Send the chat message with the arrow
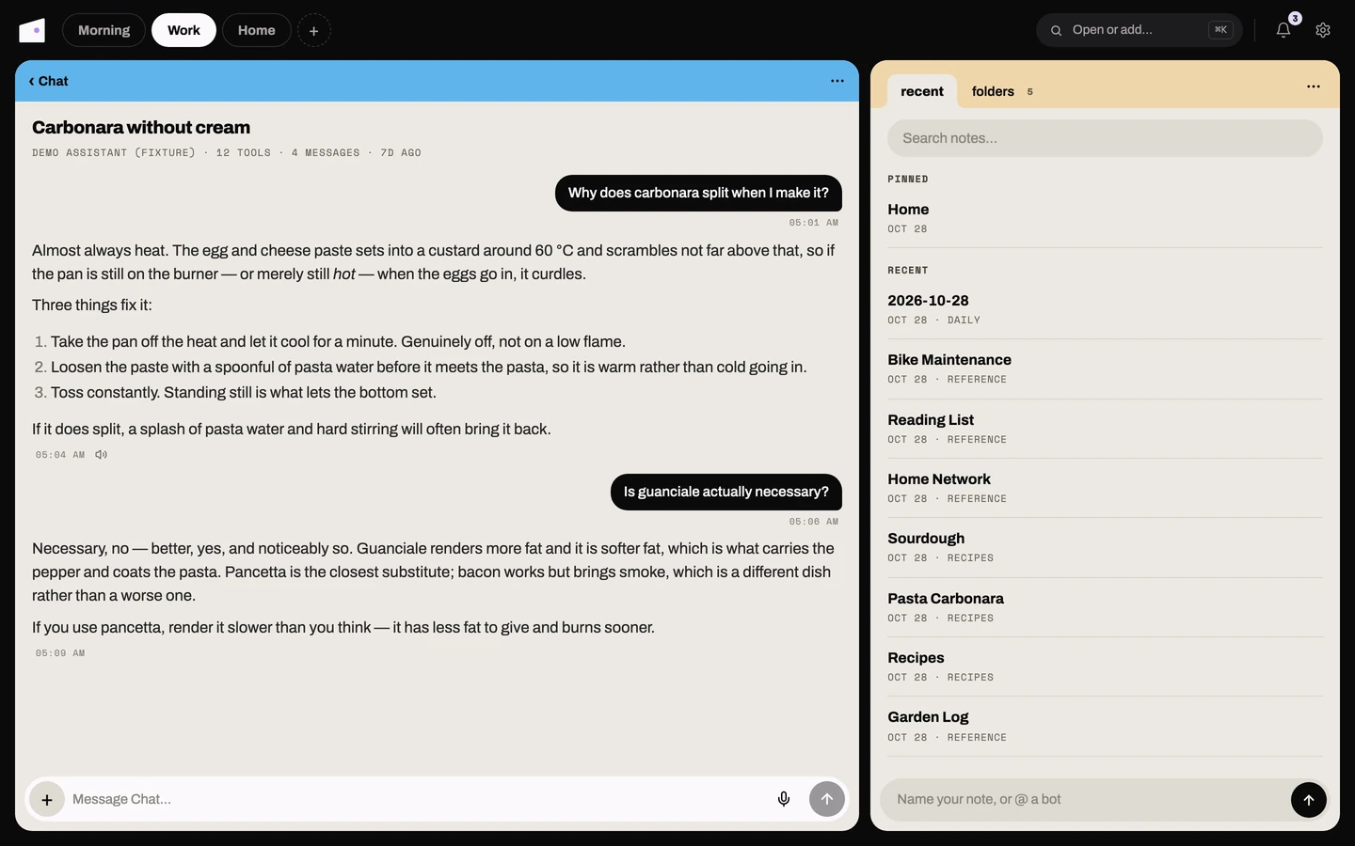 click(827, 800)
